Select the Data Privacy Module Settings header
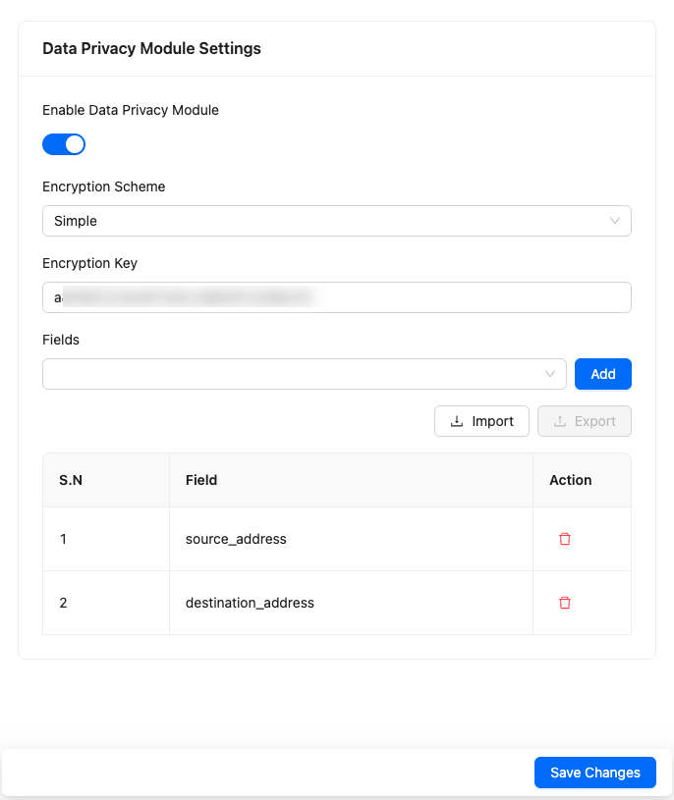Screen dimensions: 674x800 point(151,47)
